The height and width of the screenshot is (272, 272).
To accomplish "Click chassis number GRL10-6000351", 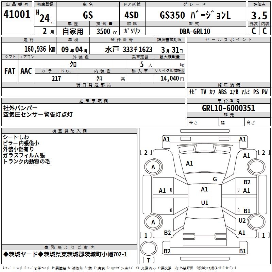I will tap(228, 108).
